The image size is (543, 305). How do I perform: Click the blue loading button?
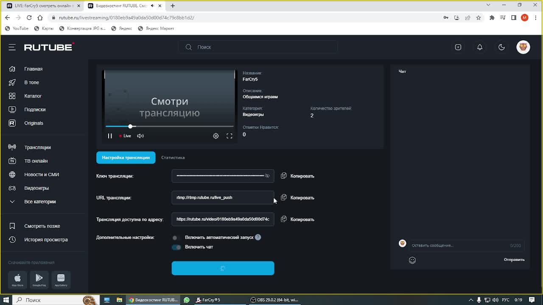tap(223, 268)
